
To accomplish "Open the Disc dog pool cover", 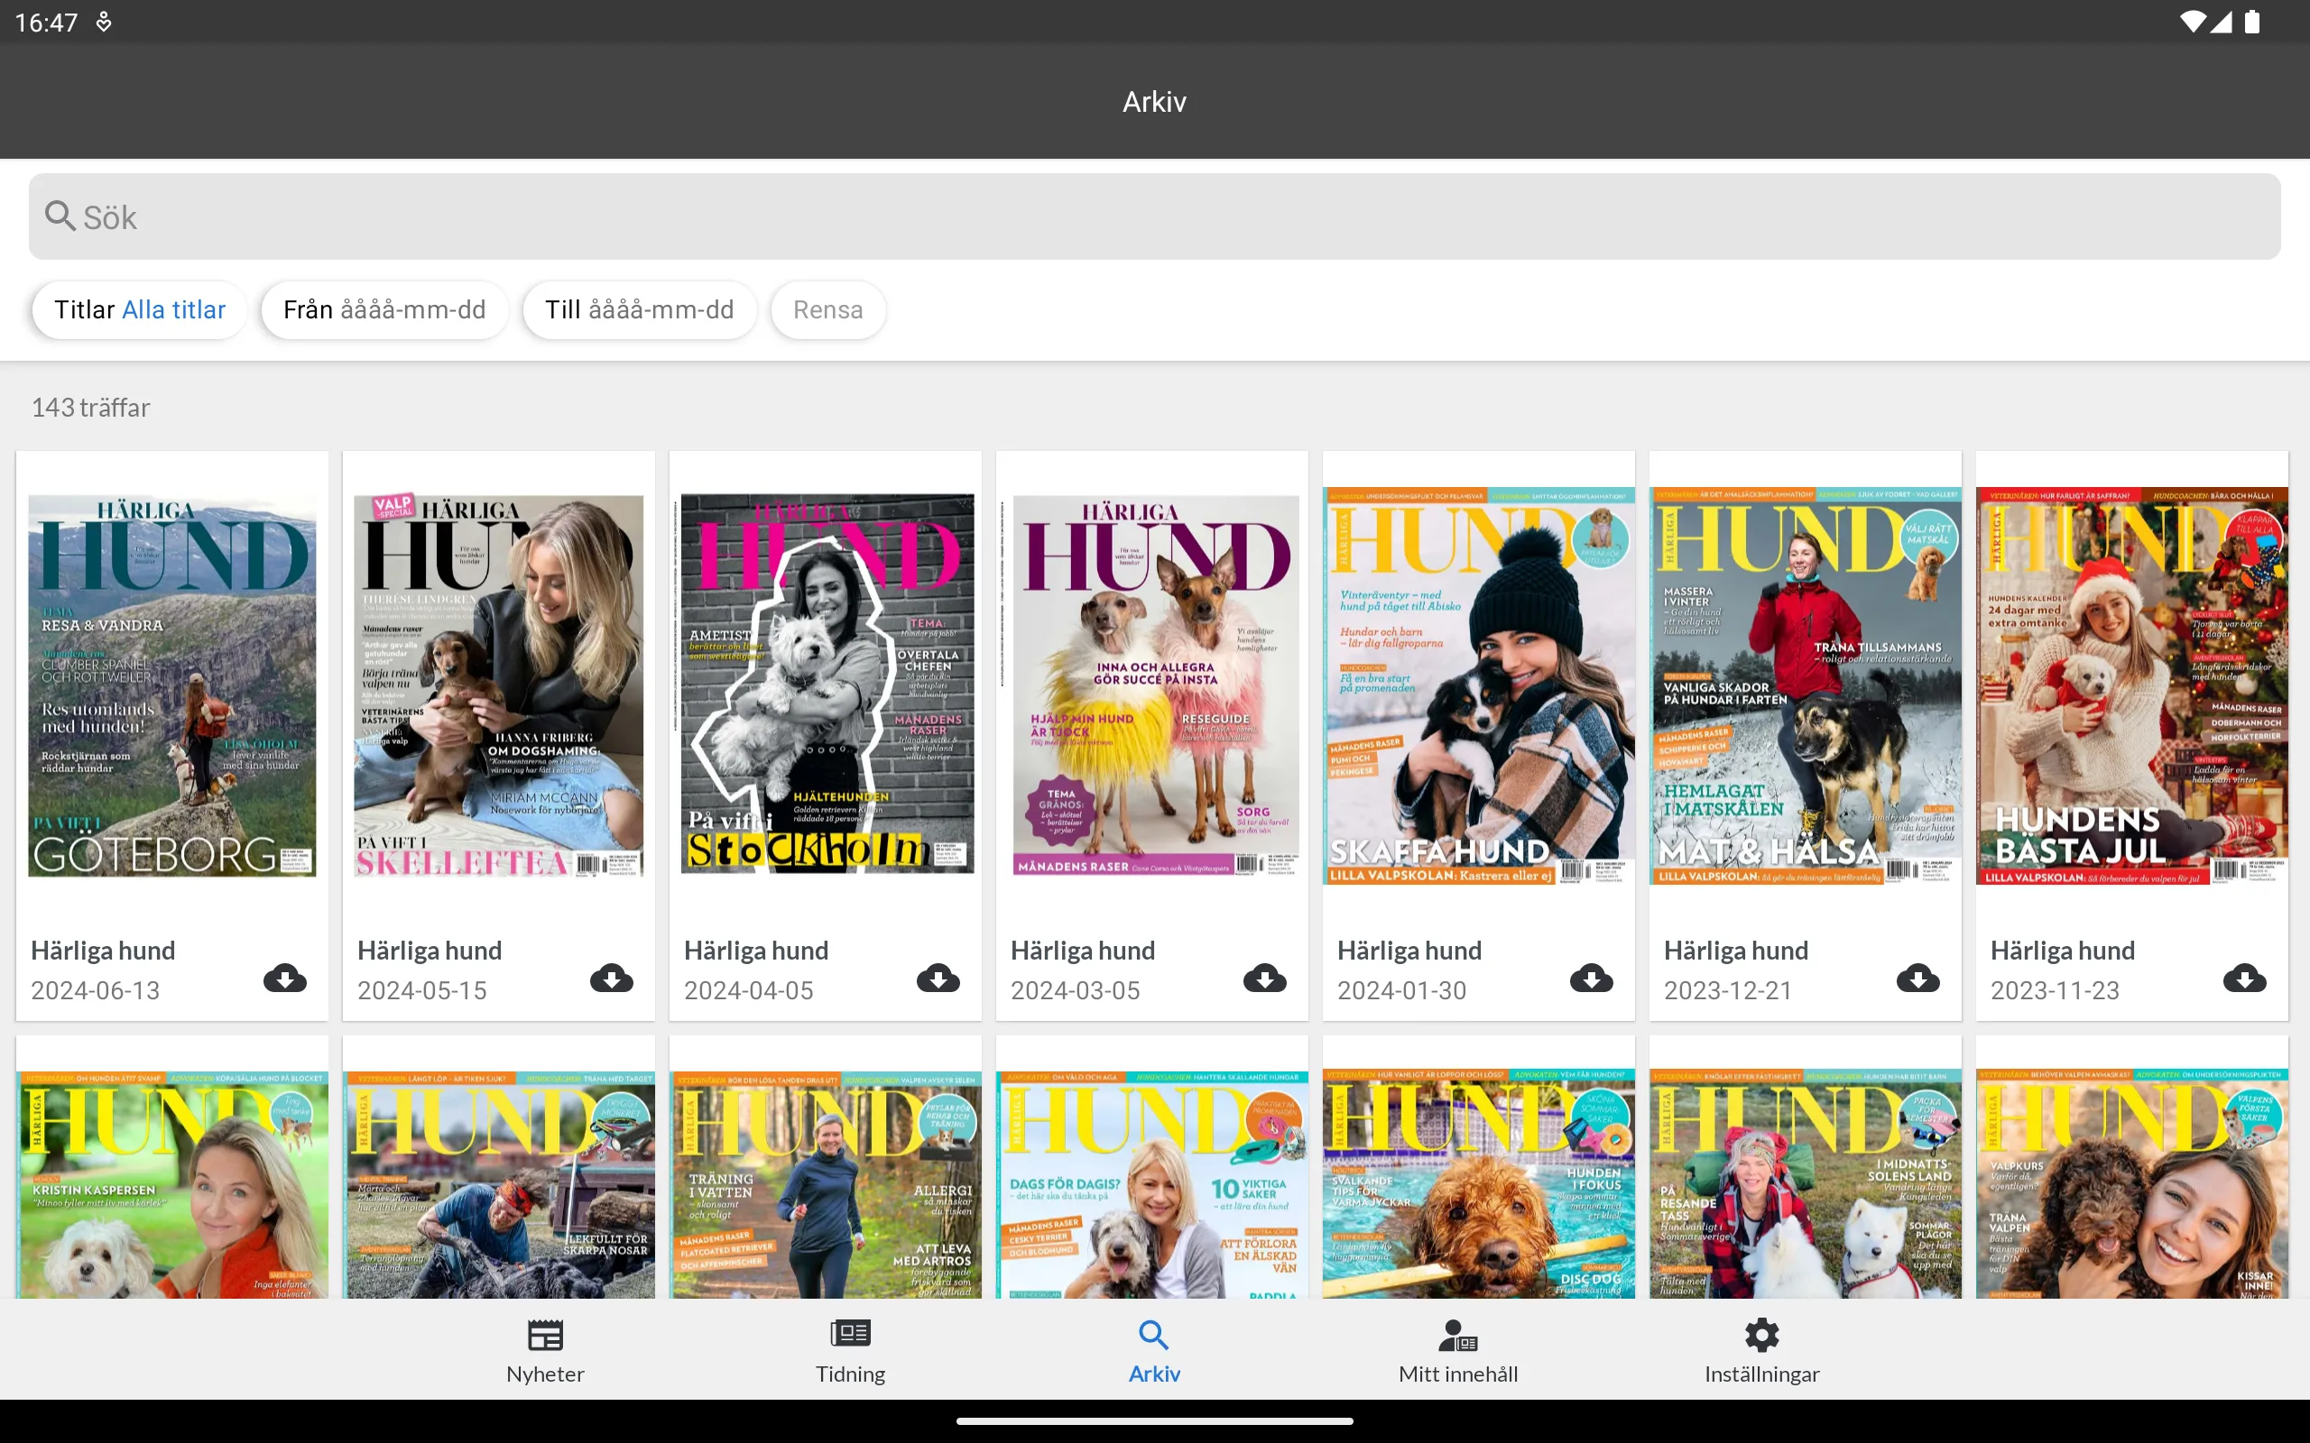I will (1479, 1183).
